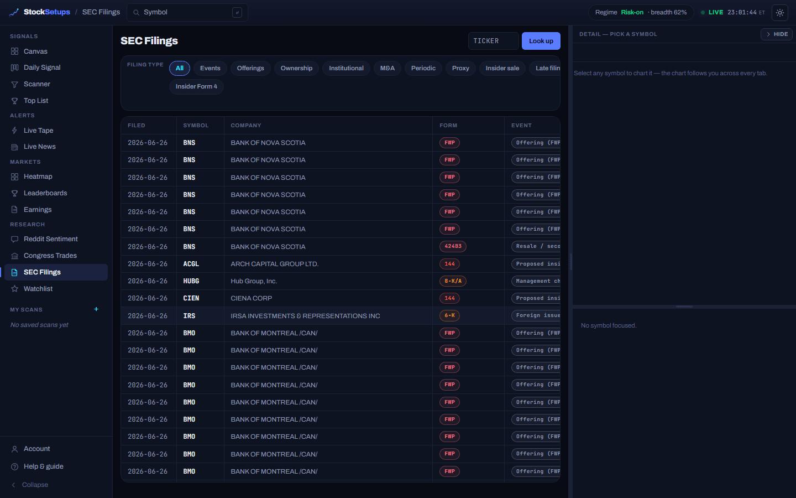The height and width of the screenshot is (498, 796).
Task: Click the Foreign issuer event tag
Action: click(536, 315)
